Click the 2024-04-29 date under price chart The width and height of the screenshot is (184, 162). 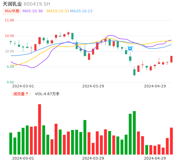[x=155, y=86]
